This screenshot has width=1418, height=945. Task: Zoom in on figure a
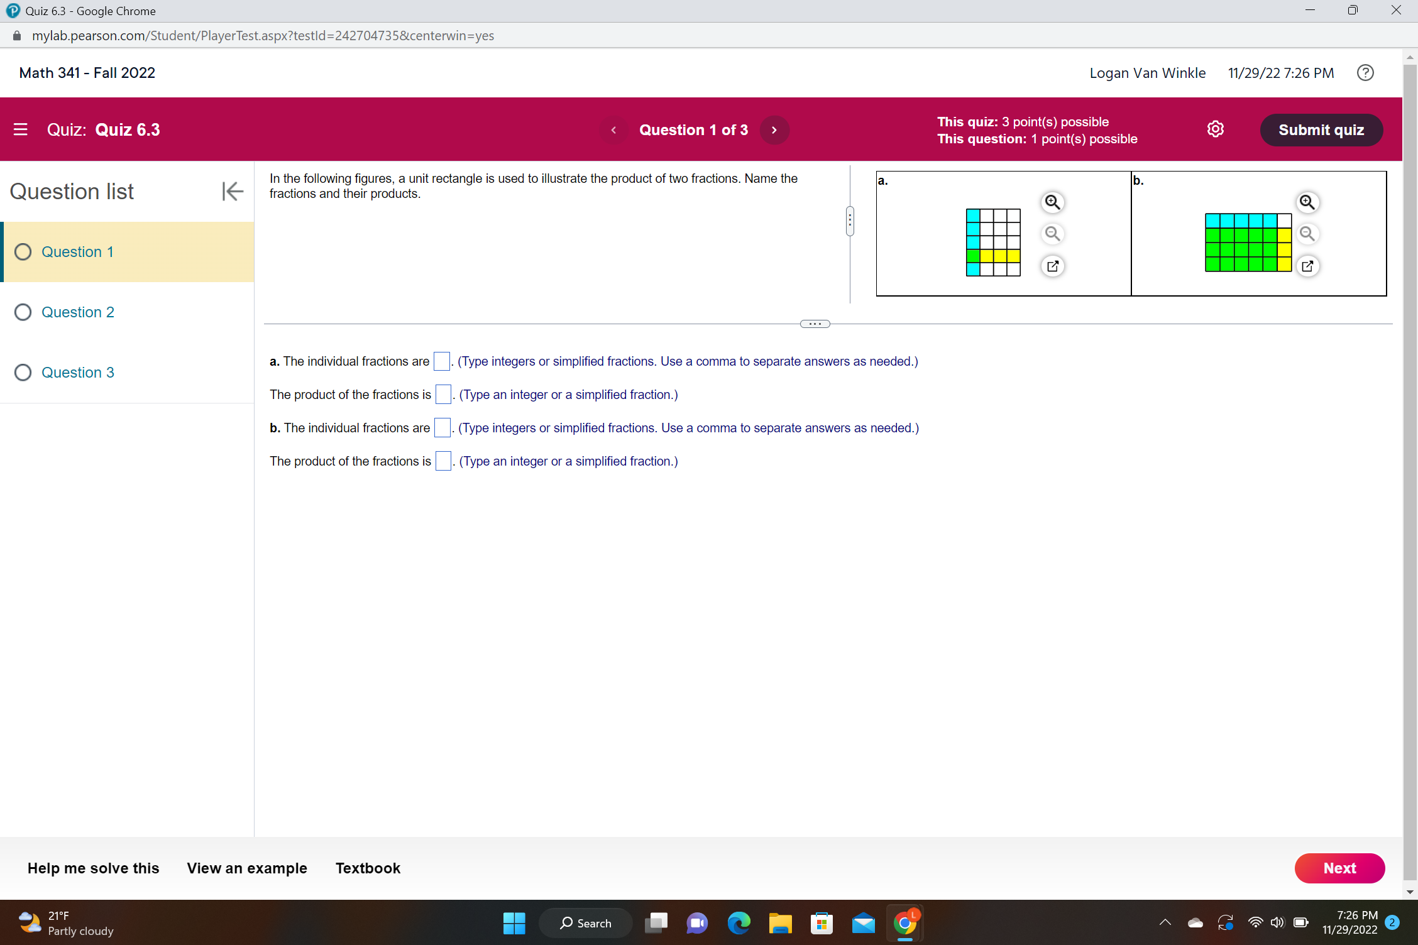[1053, 202]
